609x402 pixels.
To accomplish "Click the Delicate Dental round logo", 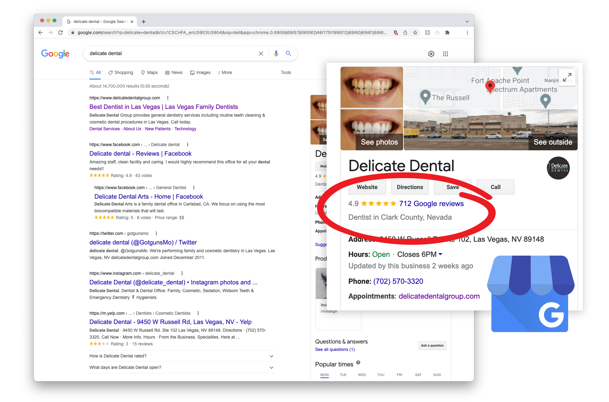I will point(558,168).
